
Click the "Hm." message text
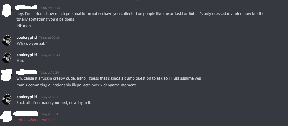(20, 60)
